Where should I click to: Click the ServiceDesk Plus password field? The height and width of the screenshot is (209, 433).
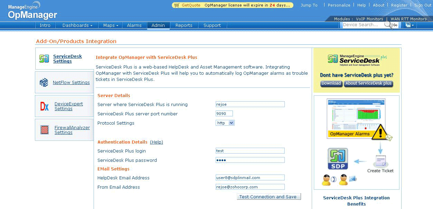point(250,160)
